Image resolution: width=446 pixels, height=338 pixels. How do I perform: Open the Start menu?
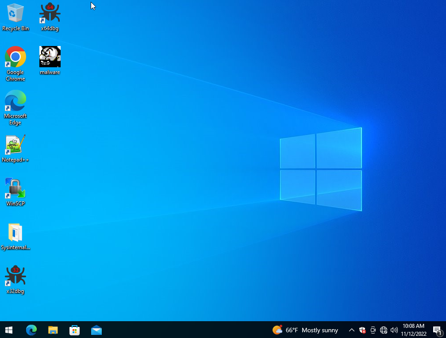coord(8,330)
